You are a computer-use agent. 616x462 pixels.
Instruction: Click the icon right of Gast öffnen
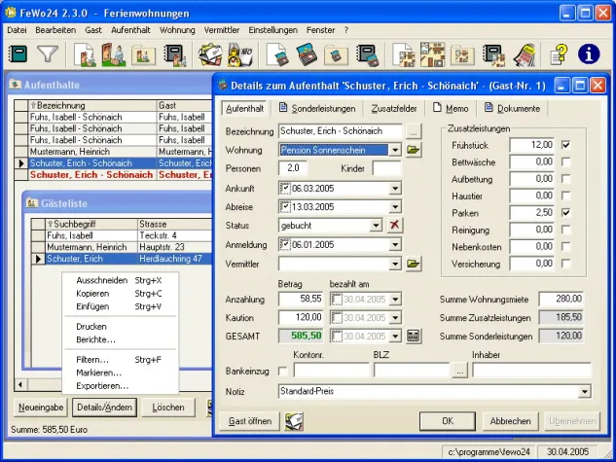pyautogui.click(x=293, y=421)
